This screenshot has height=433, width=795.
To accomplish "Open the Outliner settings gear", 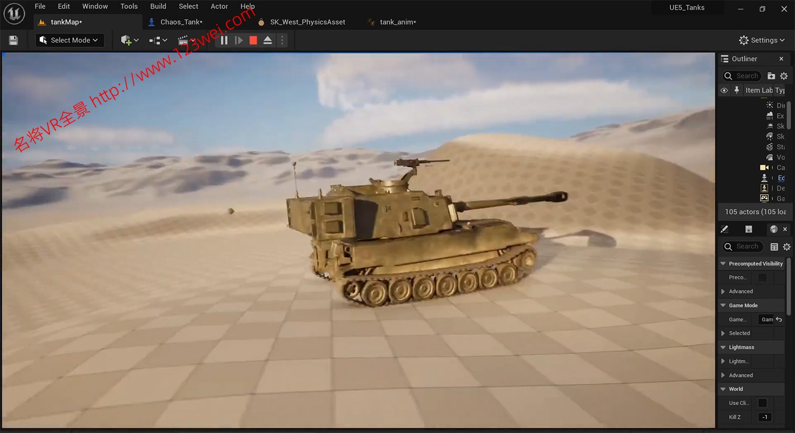I will pos(784,76).
